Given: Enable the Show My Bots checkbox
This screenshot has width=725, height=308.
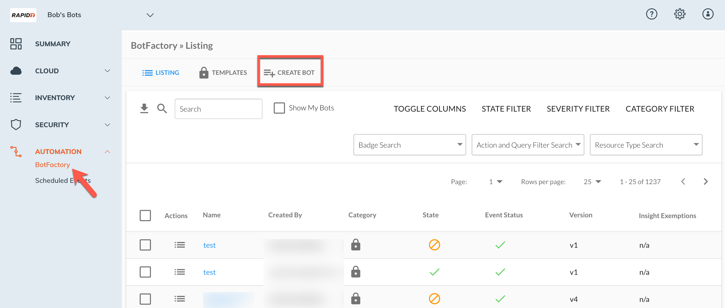Looking at the screenshot, I should click(x=279, y=108).
